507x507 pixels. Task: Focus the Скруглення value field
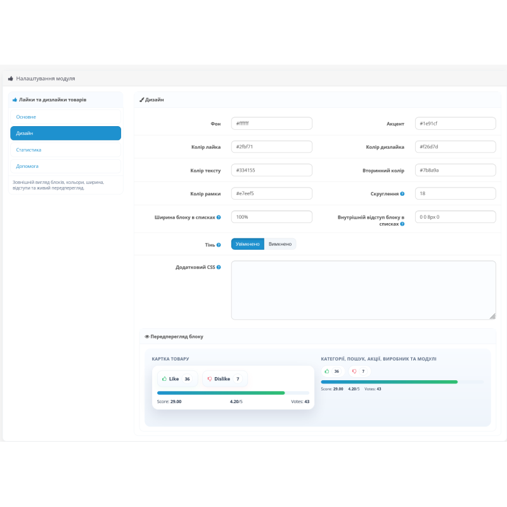[455, 193]
